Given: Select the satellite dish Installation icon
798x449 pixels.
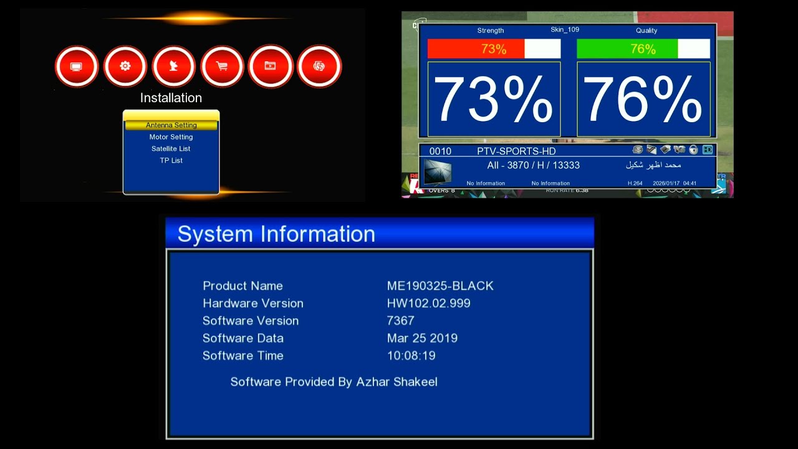Looking at the screenshot, I should click(x=173, y=66).
